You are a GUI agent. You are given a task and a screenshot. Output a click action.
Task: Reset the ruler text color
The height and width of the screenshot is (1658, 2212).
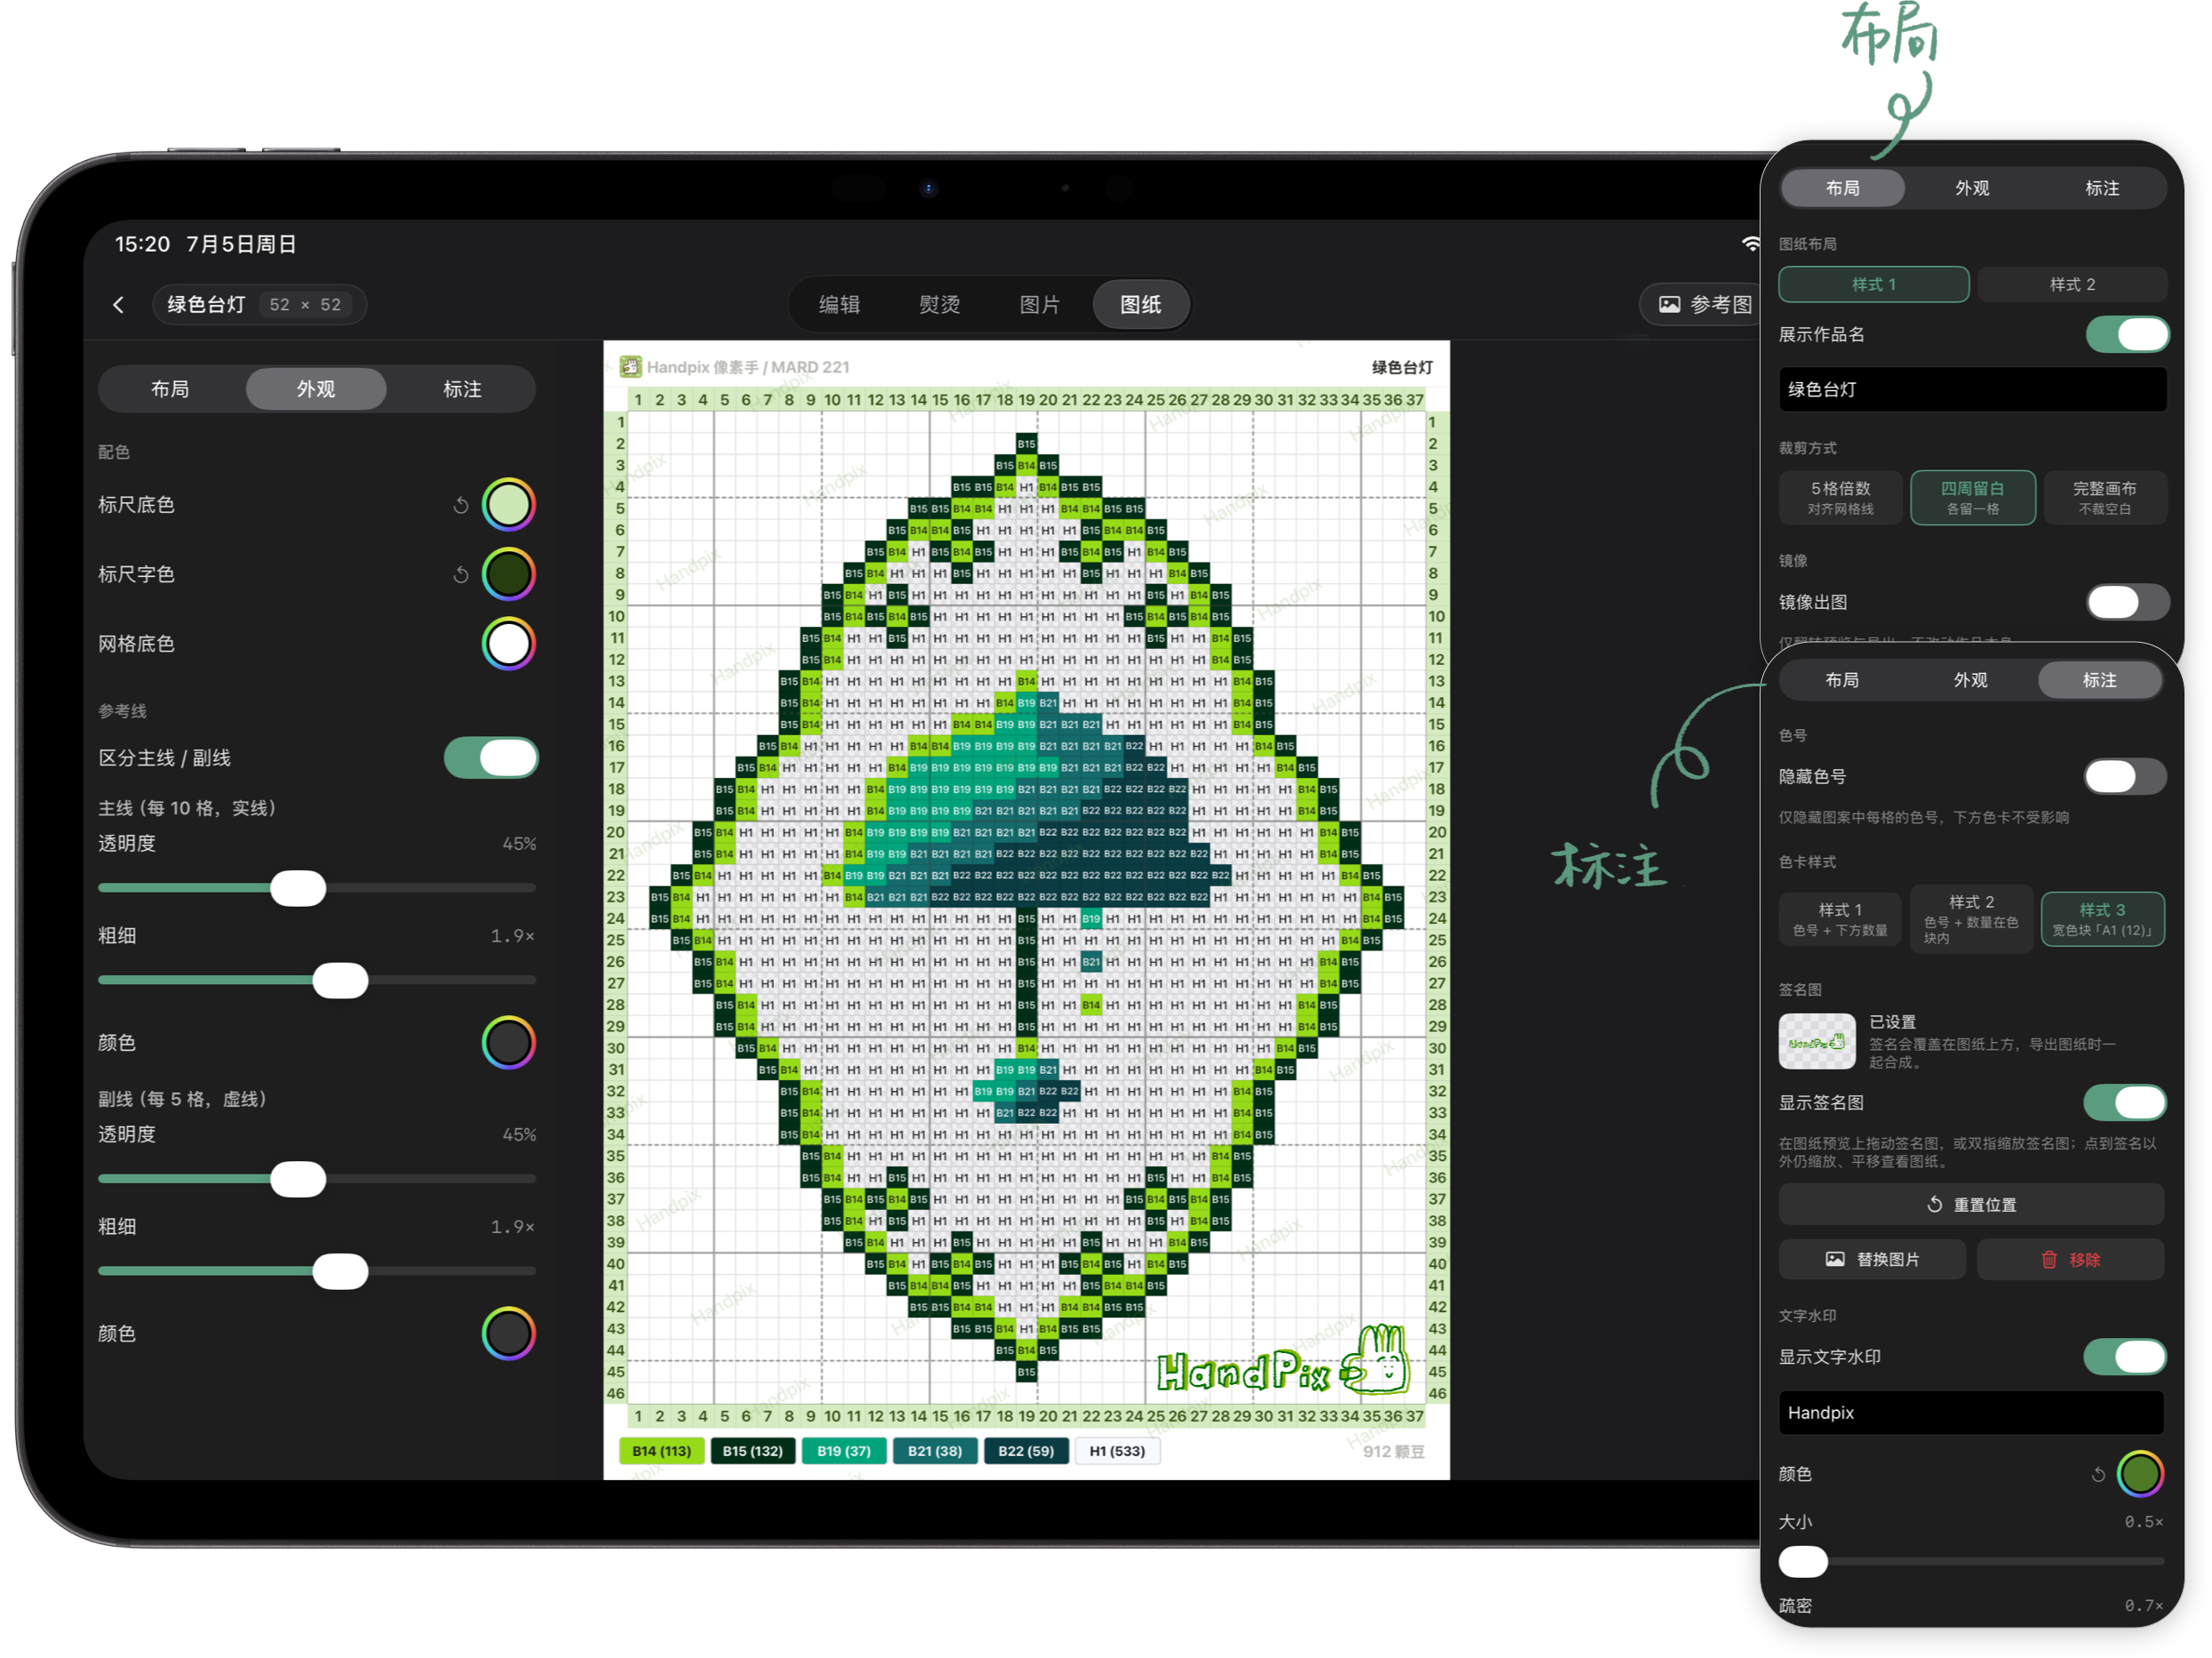460,574
